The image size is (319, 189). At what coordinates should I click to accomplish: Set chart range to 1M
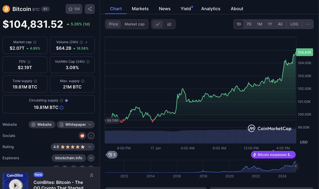(259, 24)
